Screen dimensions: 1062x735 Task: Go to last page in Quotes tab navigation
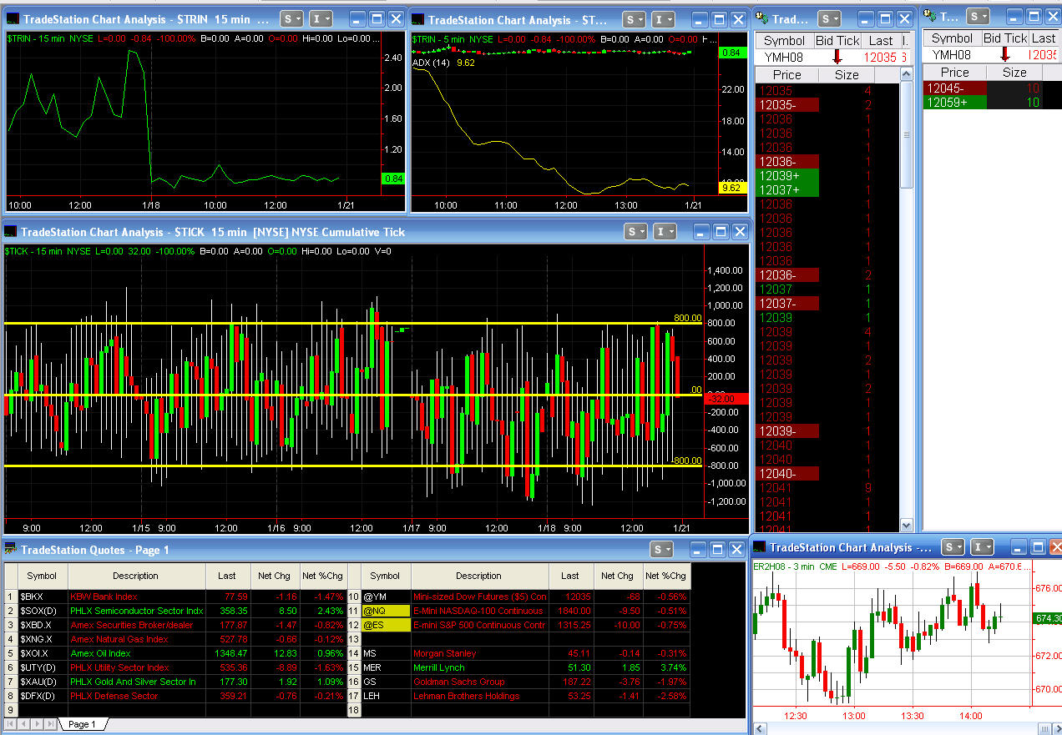(51, 724)
